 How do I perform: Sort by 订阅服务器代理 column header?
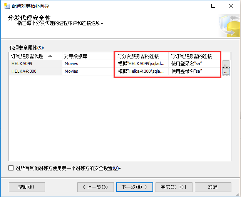[x=35, y=56]
